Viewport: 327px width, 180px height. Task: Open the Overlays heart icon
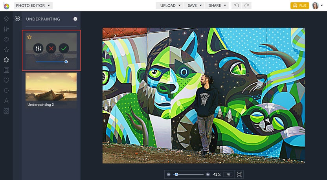6,80
